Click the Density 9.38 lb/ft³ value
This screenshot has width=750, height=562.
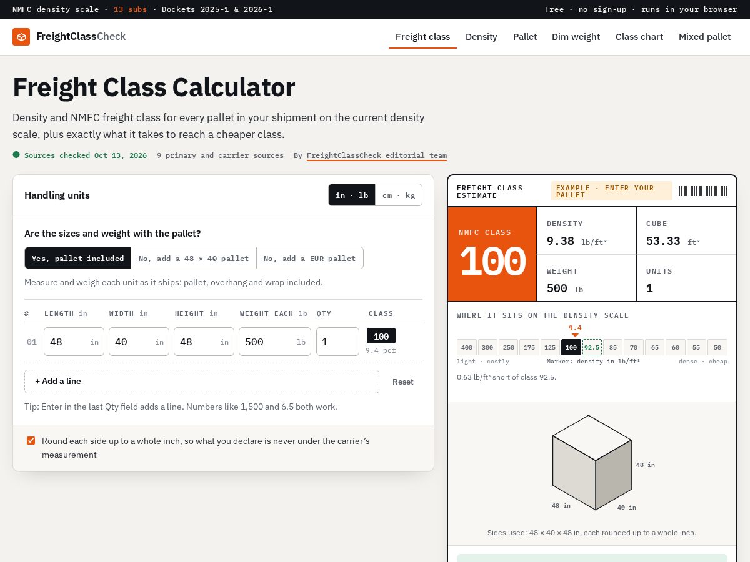click(577, 241)
